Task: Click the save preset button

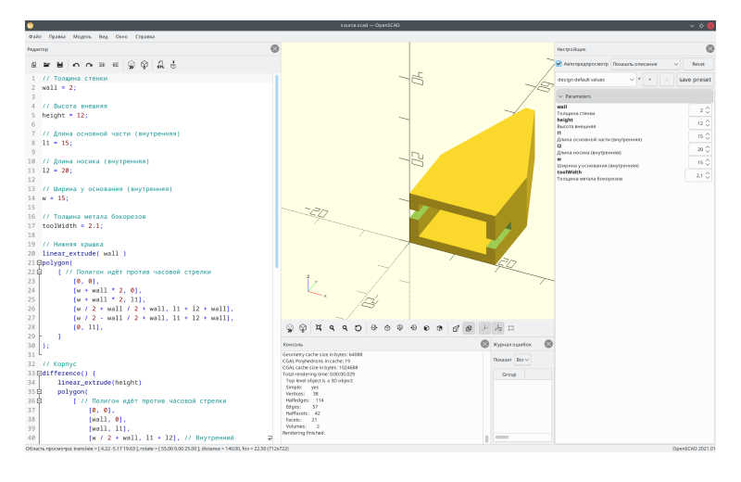Action: (695, 80)
